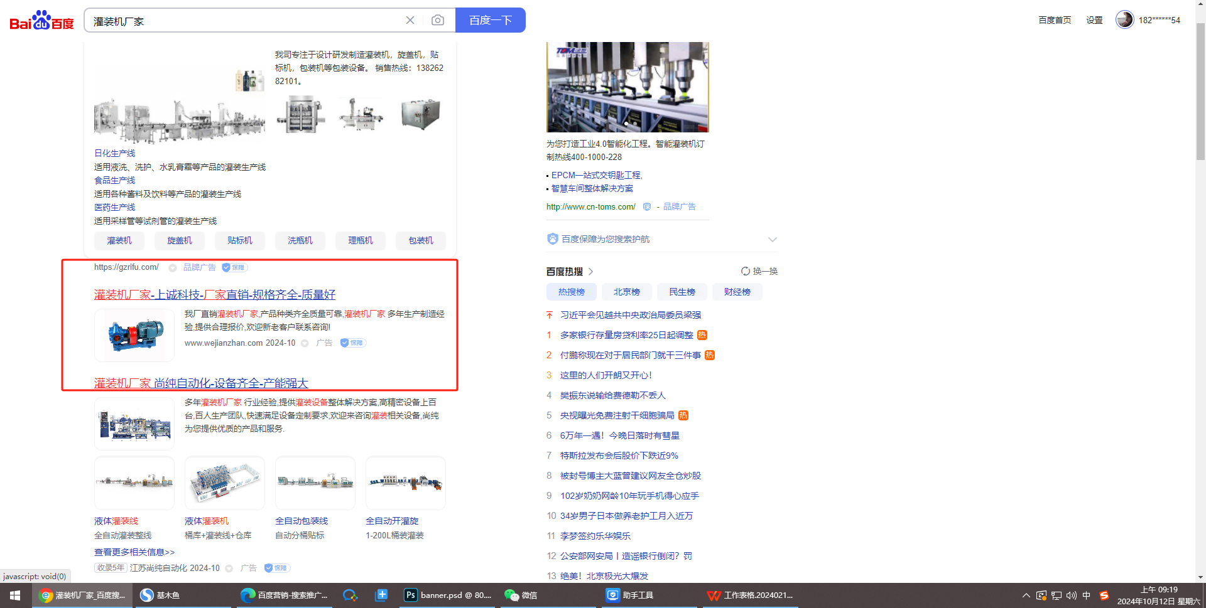The image size is (1206, 608).
Task: Open the dropdown arrow next to https://gzrifu.com/
Action: pyautogui.click(x=172, y=268)
